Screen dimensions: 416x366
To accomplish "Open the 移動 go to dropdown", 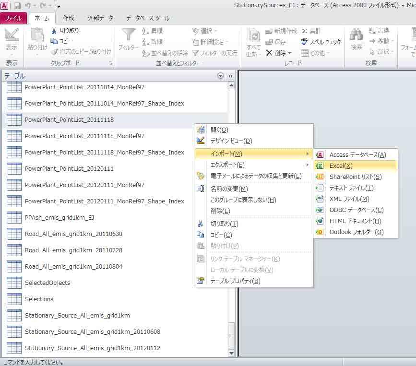I will click(x=381, y=41).
